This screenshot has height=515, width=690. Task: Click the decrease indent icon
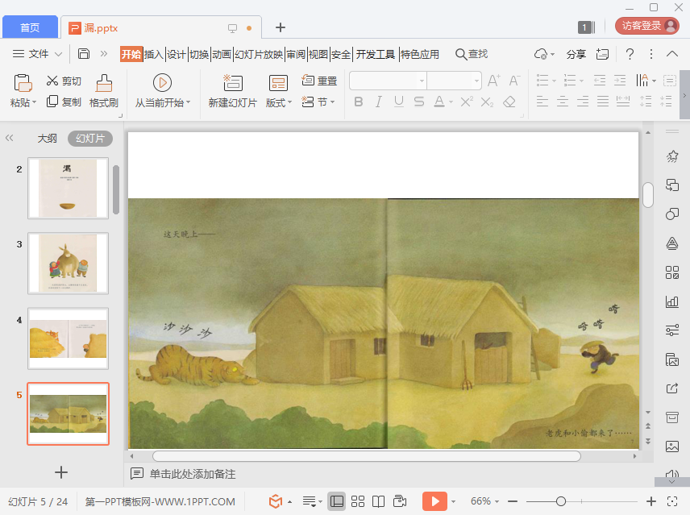pos(600,81)
